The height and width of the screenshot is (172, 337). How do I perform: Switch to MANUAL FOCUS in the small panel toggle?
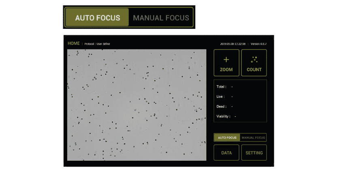tap(253, 138)
